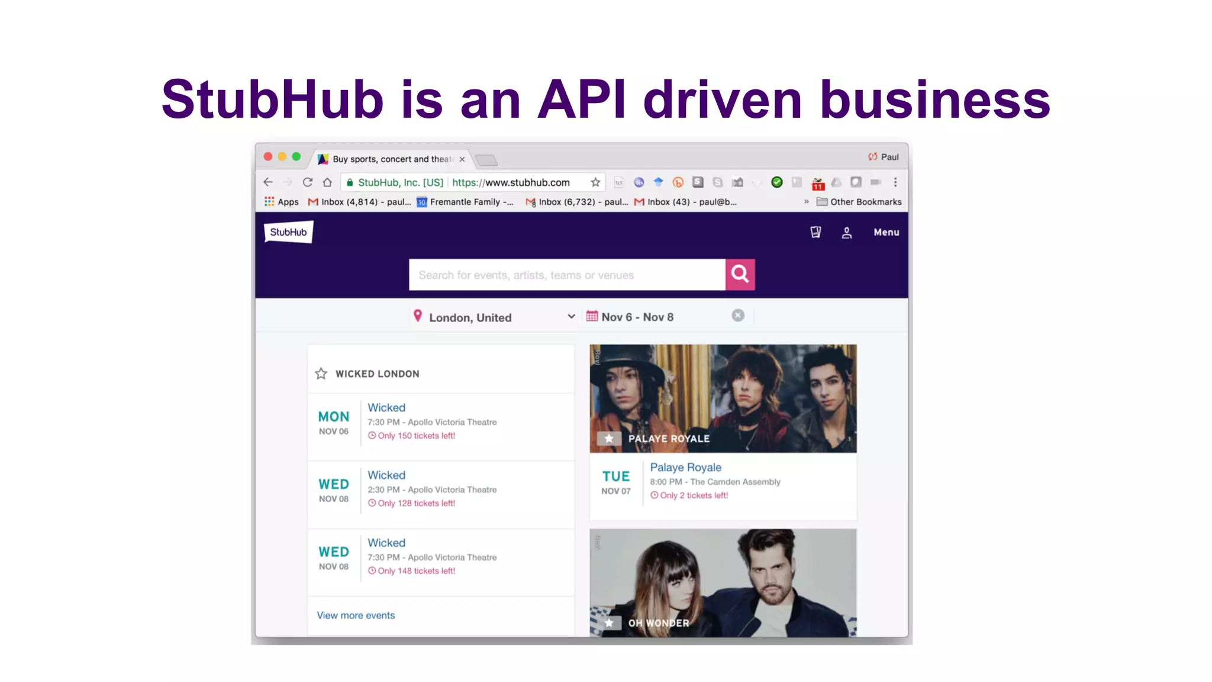The height and width of the screenshot is (682, 1212).
Task: Bookmark page with address bar star
Action: click(x=595, y=182)
